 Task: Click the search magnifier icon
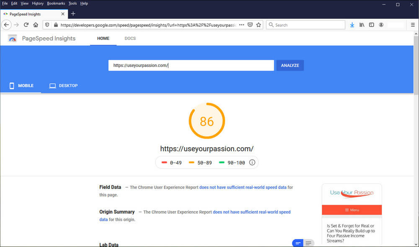[x=271, y=25]
